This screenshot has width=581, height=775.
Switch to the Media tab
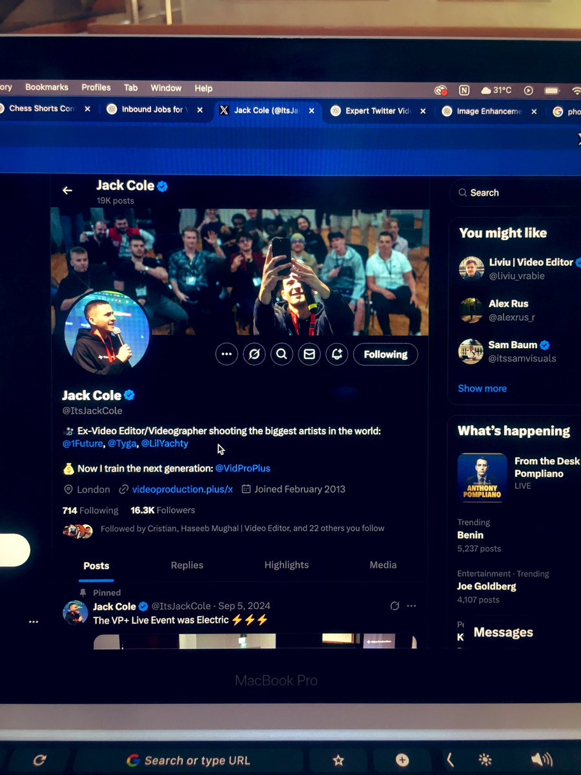point(383,564)
